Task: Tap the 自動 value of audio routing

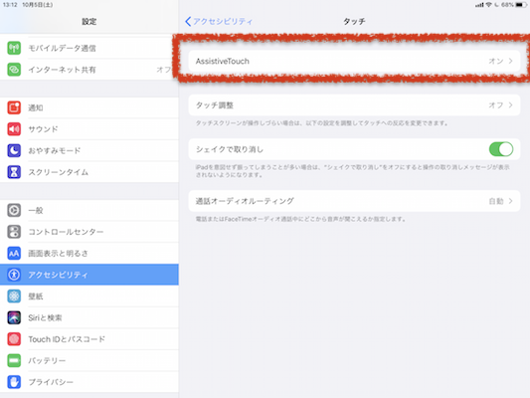Action: click(496, 201)
